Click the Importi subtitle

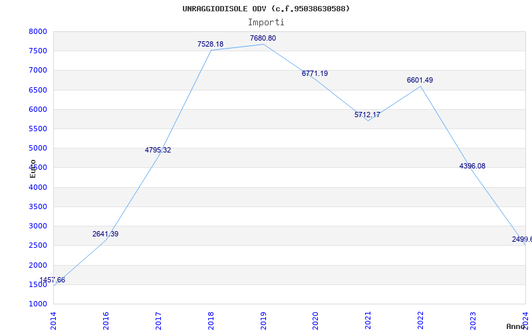(266, 23)
